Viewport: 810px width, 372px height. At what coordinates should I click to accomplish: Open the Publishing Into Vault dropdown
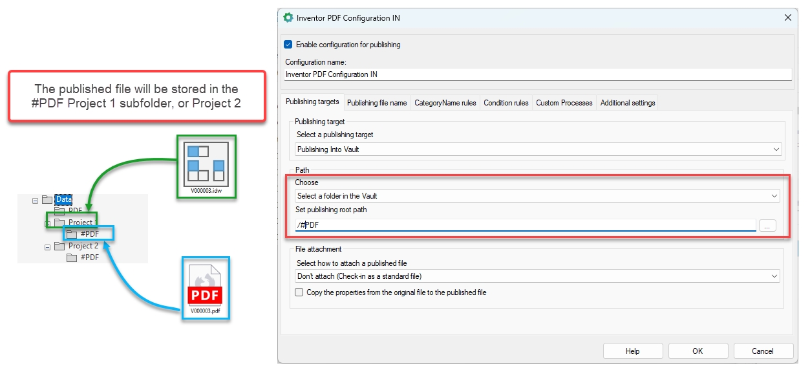538,149
